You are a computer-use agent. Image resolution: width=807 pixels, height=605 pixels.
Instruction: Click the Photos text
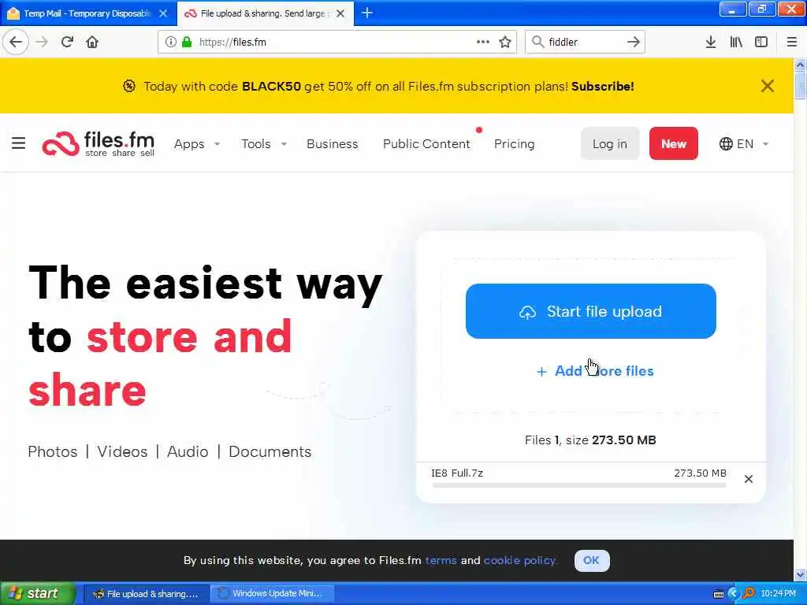pos(53,451)
